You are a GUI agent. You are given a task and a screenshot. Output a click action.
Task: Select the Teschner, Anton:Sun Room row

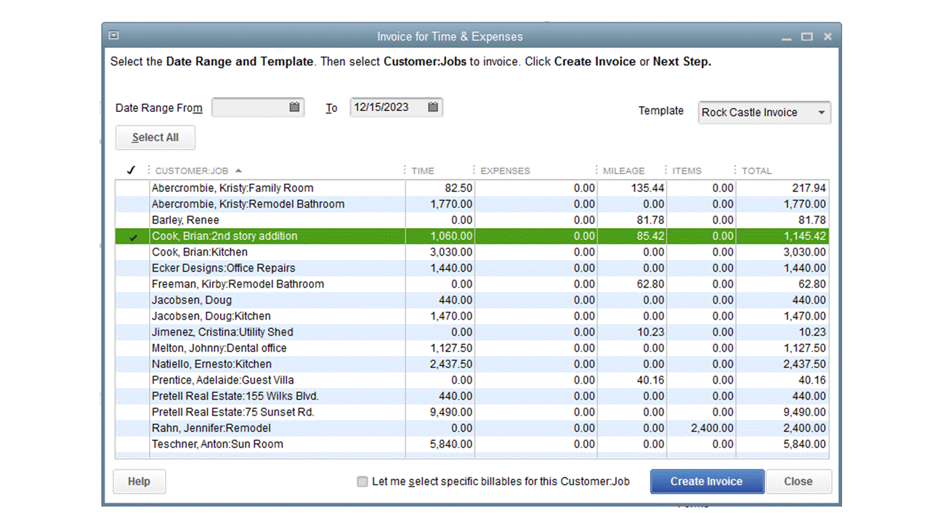[x=217, y=445]
